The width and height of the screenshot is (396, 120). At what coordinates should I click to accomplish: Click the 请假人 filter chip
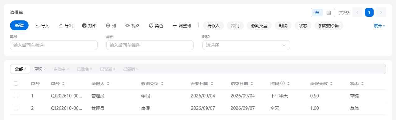(x=214, y=26)
